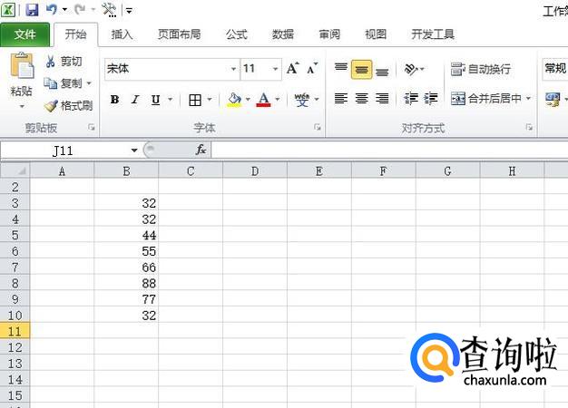
Task: Expand the font color arrow
Action: [x=278, y=99]
